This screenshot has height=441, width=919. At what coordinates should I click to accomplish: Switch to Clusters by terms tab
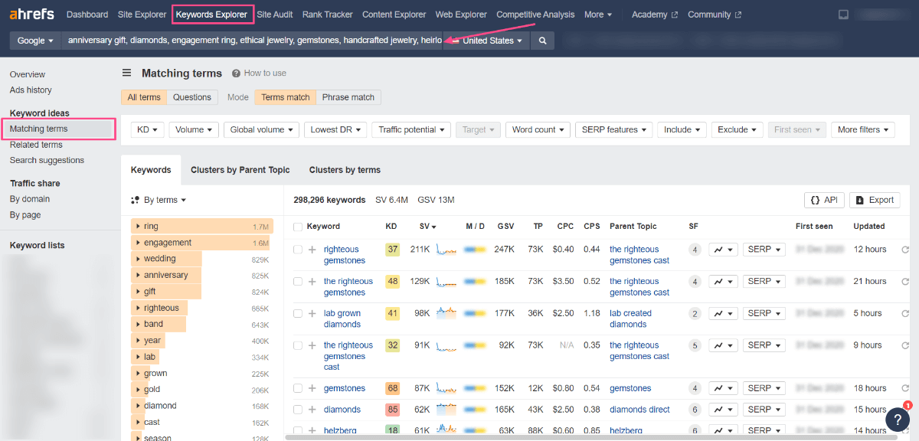345,170
